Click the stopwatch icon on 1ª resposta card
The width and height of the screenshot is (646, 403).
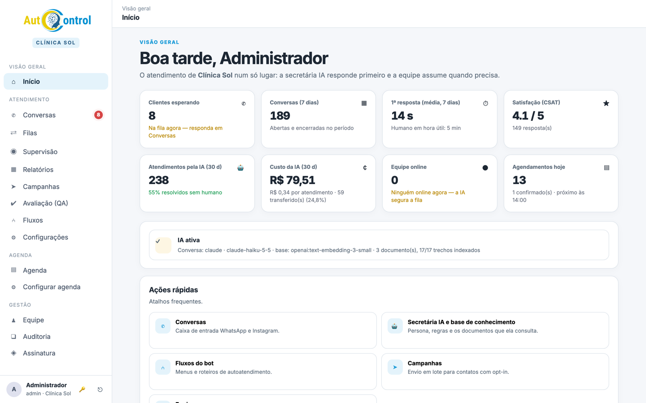click(485, 103)
